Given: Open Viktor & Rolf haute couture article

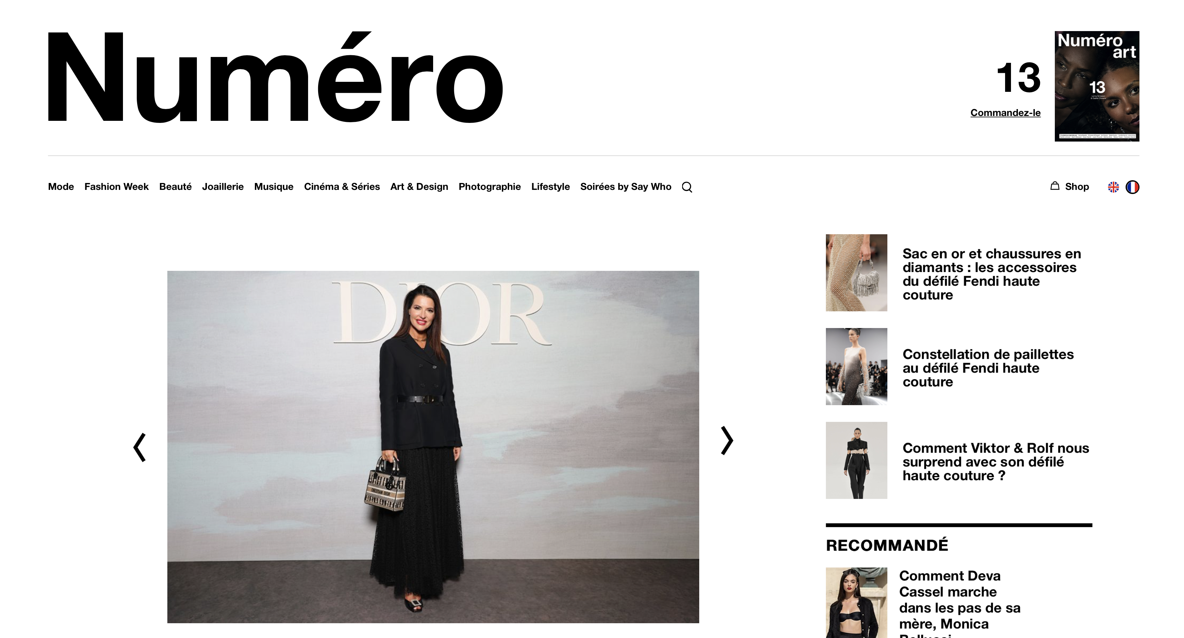Looking at the screenshot, I should (x=995, y=462).
